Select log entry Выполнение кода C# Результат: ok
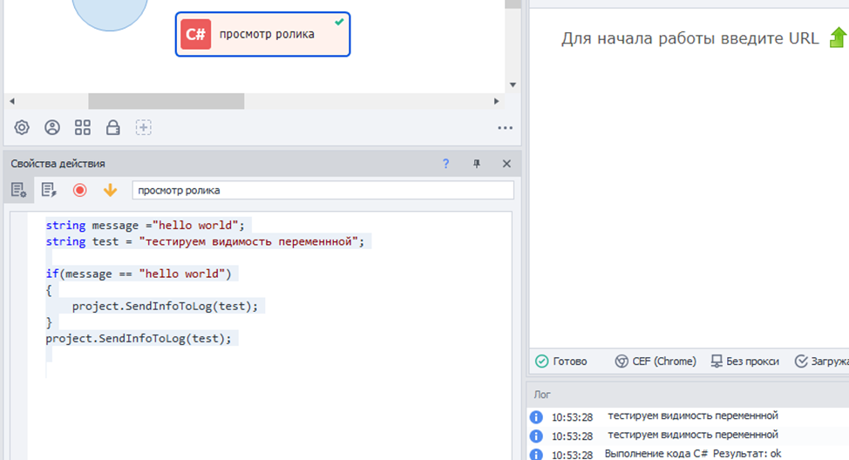 pos(688,454)
